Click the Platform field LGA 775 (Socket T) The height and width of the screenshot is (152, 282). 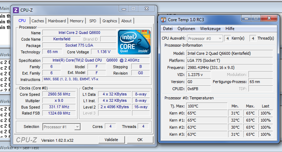coord(230,60)
